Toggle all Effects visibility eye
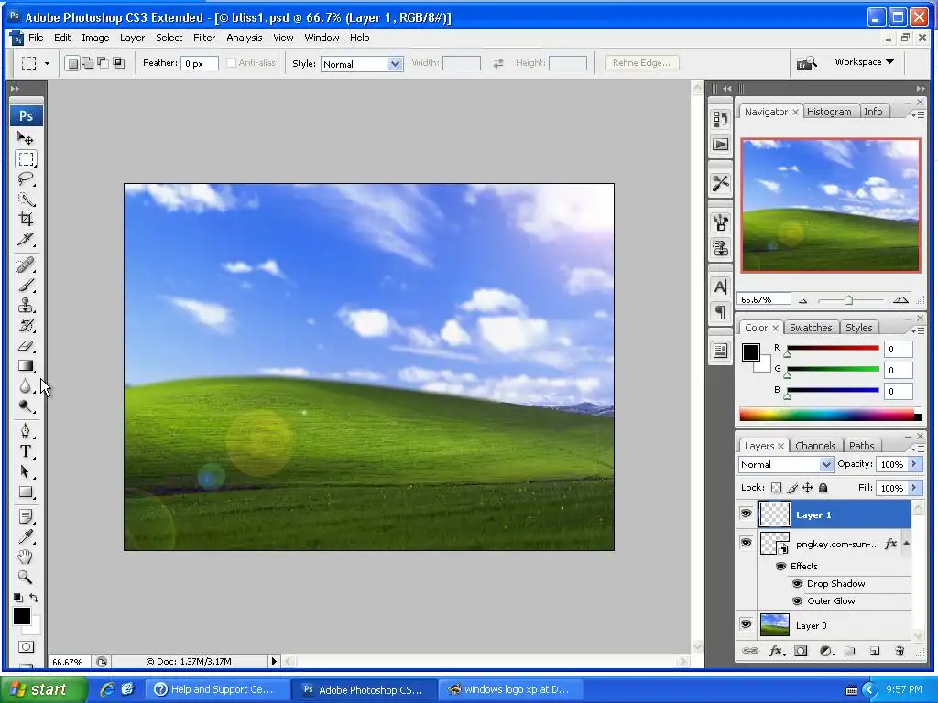 point(780,566)
